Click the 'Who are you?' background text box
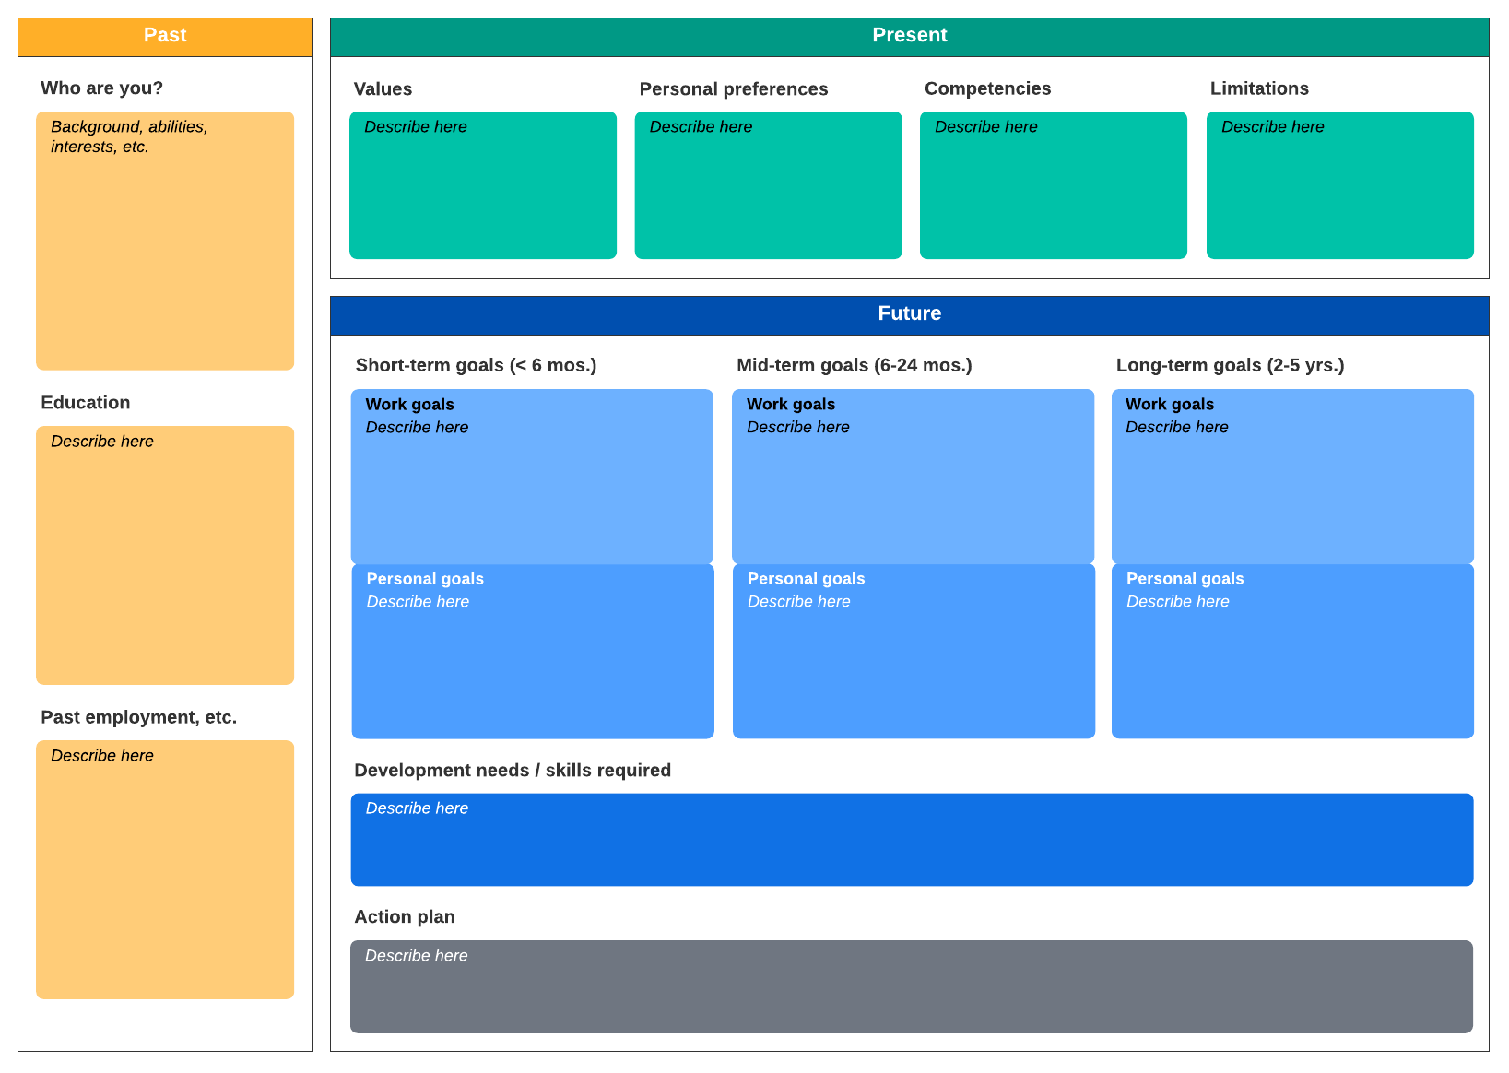 pyautogui.click(x=165, y=241)
